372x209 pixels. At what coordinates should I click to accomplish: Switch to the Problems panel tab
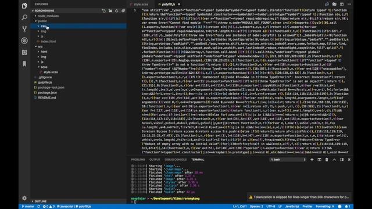(x=138, y=160)
